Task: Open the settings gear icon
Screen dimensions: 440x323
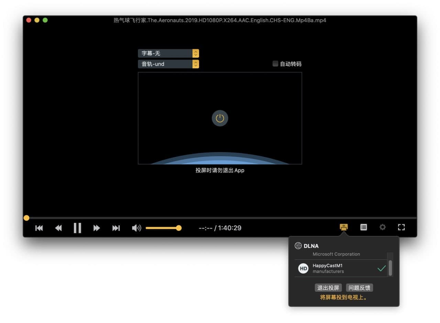Action: 382,227
